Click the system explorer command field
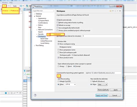137x107 pixels. (x=103, y=73)
